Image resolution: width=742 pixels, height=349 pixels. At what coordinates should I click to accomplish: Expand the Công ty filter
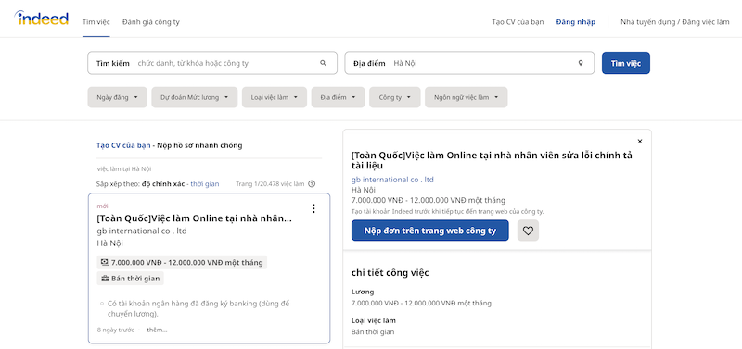click(x=395, y=97)
